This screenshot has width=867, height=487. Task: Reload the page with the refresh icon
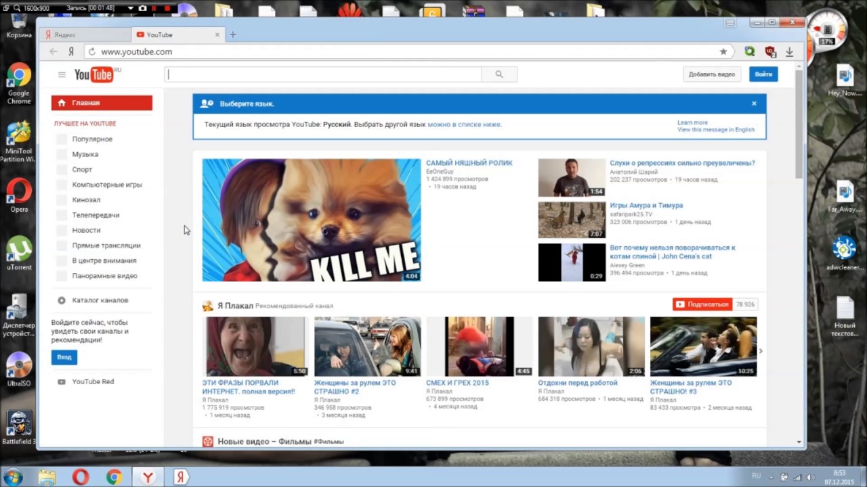pyautogui.click(x=92, y=51)
